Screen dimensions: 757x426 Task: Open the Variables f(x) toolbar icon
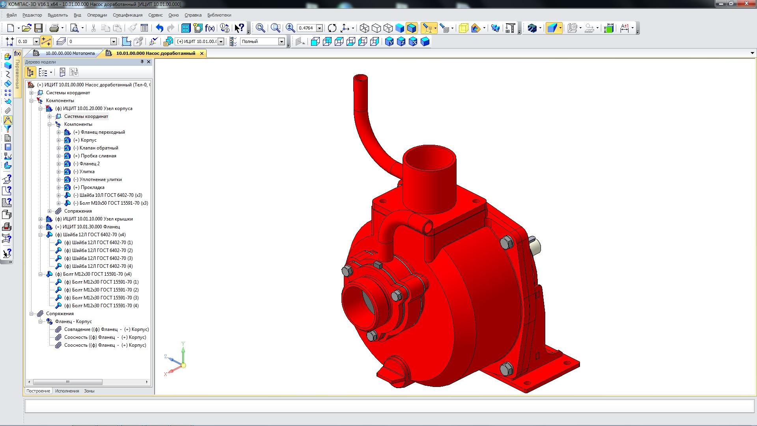point(209,28)
